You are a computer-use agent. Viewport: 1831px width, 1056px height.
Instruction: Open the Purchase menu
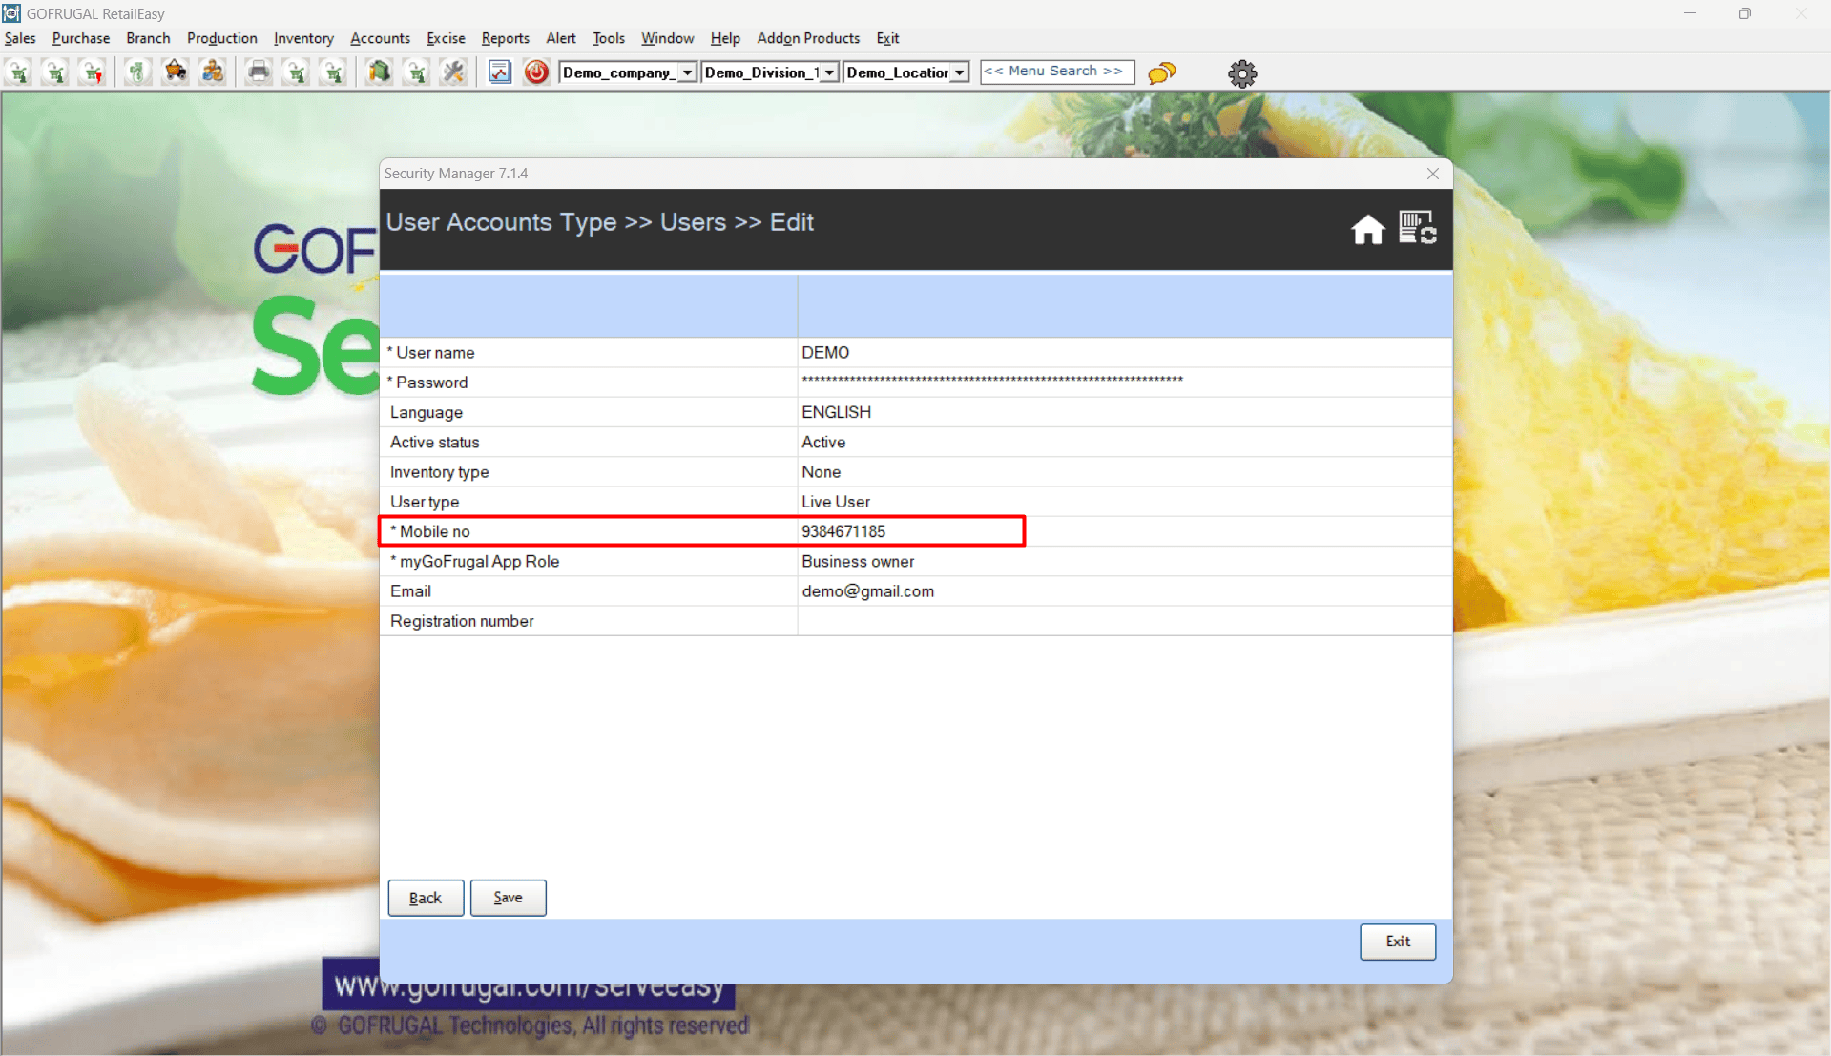click(81, 38)
